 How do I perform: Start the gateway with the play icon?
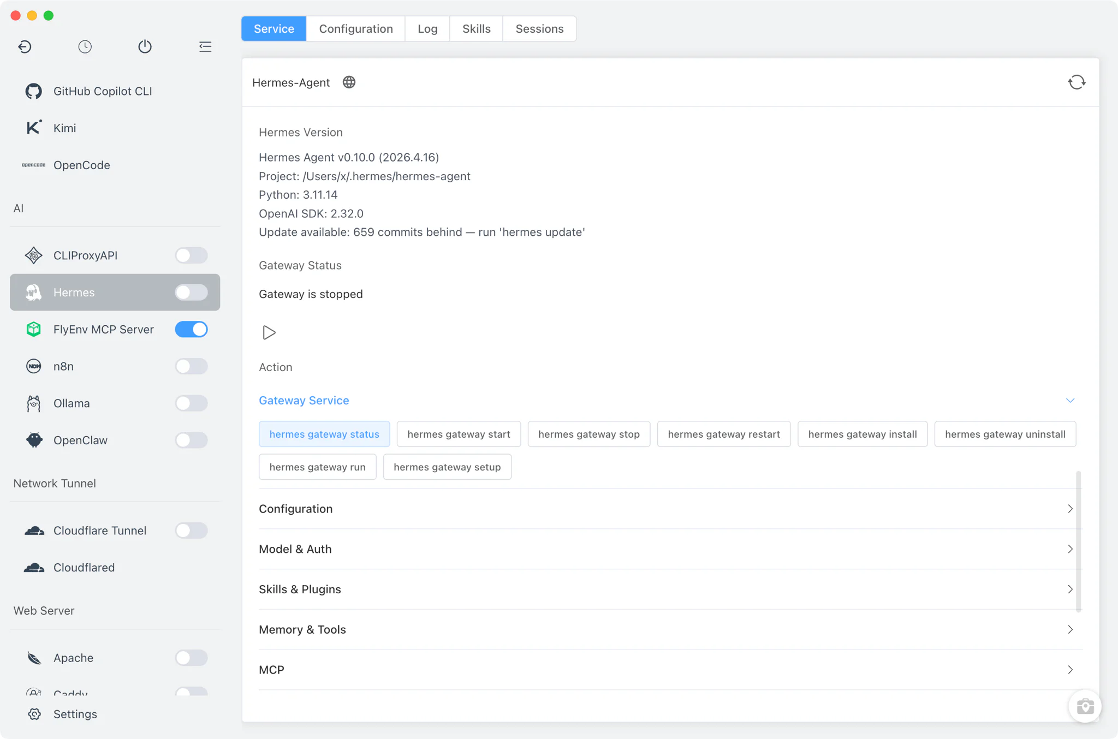269,332
